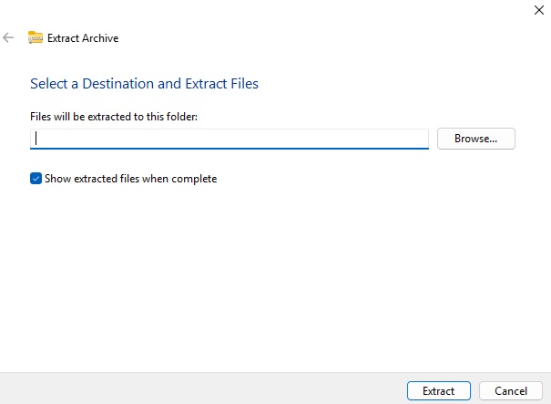Click the blank white area below the checkbox

coord(273,274)
